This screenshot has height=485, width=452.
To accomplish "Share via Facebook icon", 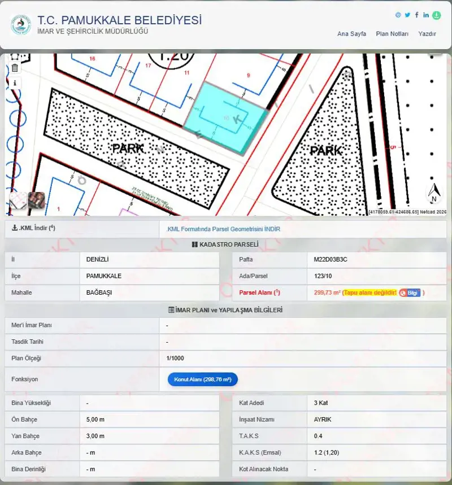I will (417, 15).
